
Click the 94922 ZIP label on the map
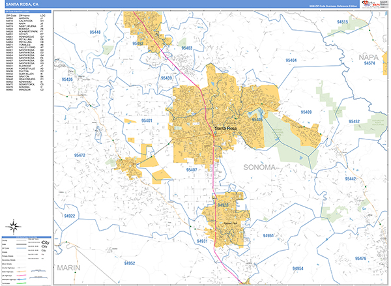pyautogui.click(x=69, y=216)
